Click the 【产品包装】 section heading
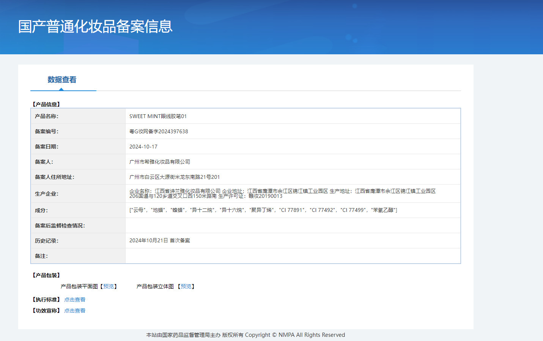 46,275
